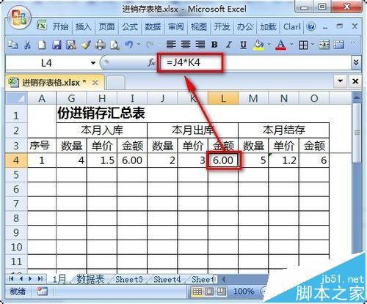This screenshot has height=304, width=367.
Task: Click the Excel Help question icon
Action: [x=311, y=26]
